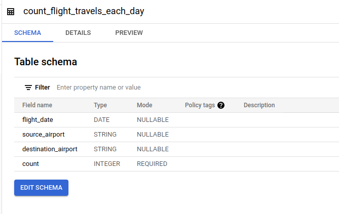
Task: Click the Type column header
Action: click(x=100, y=105)
